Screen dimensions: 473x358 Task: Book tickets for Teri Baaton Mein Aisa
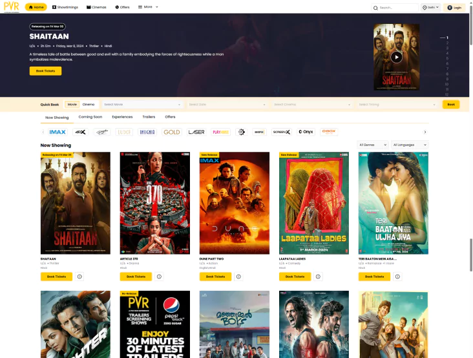[x=374, y=277]
